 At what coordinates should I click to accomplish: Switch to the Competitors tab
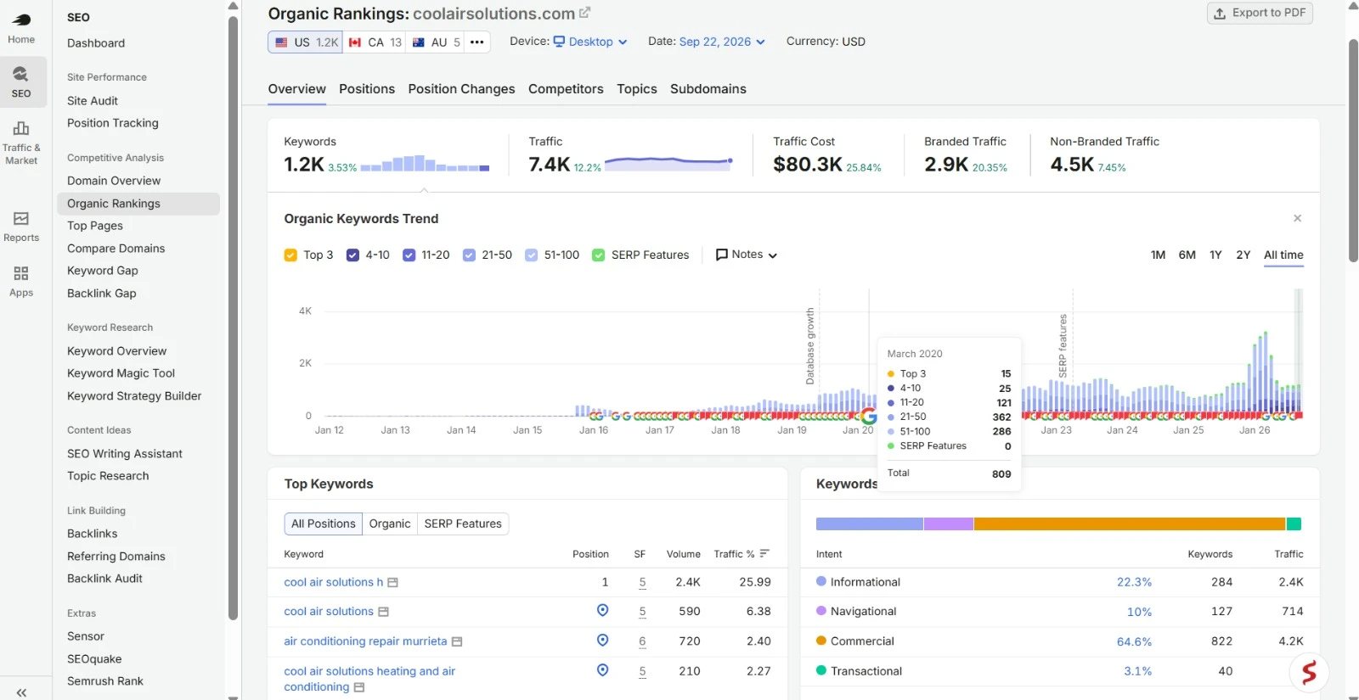point(566,89)
